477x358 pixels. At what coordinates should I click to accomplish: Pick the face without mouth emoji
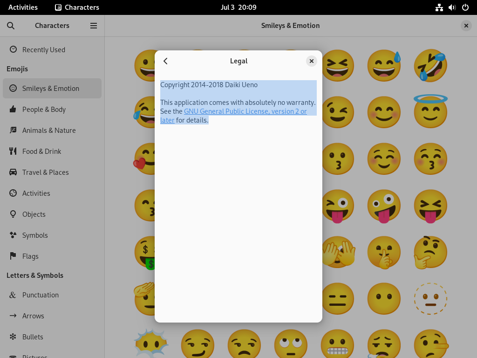384,299
